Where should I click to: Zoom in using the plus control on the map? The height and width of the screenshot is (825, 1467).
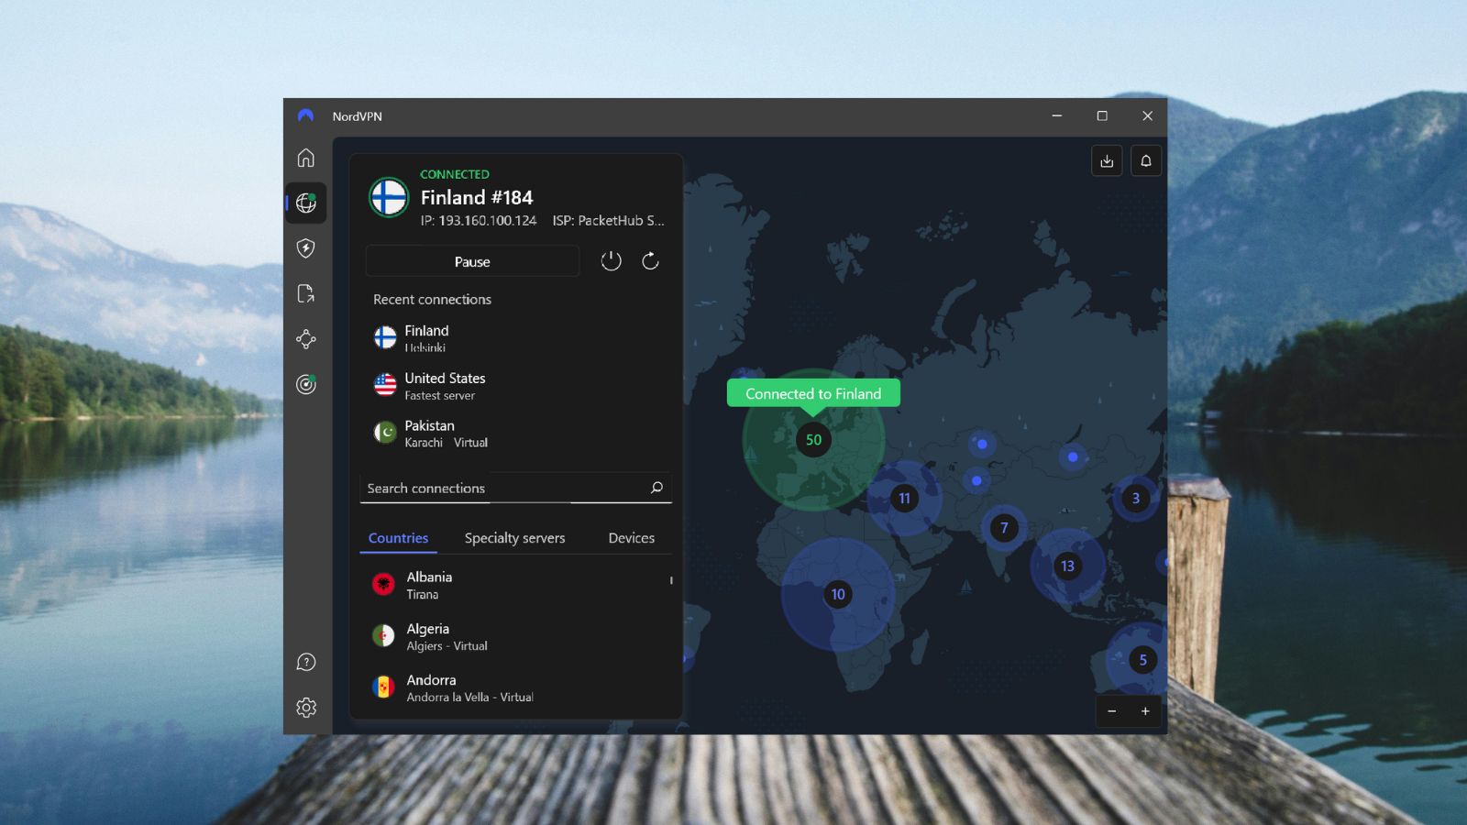1145,711
